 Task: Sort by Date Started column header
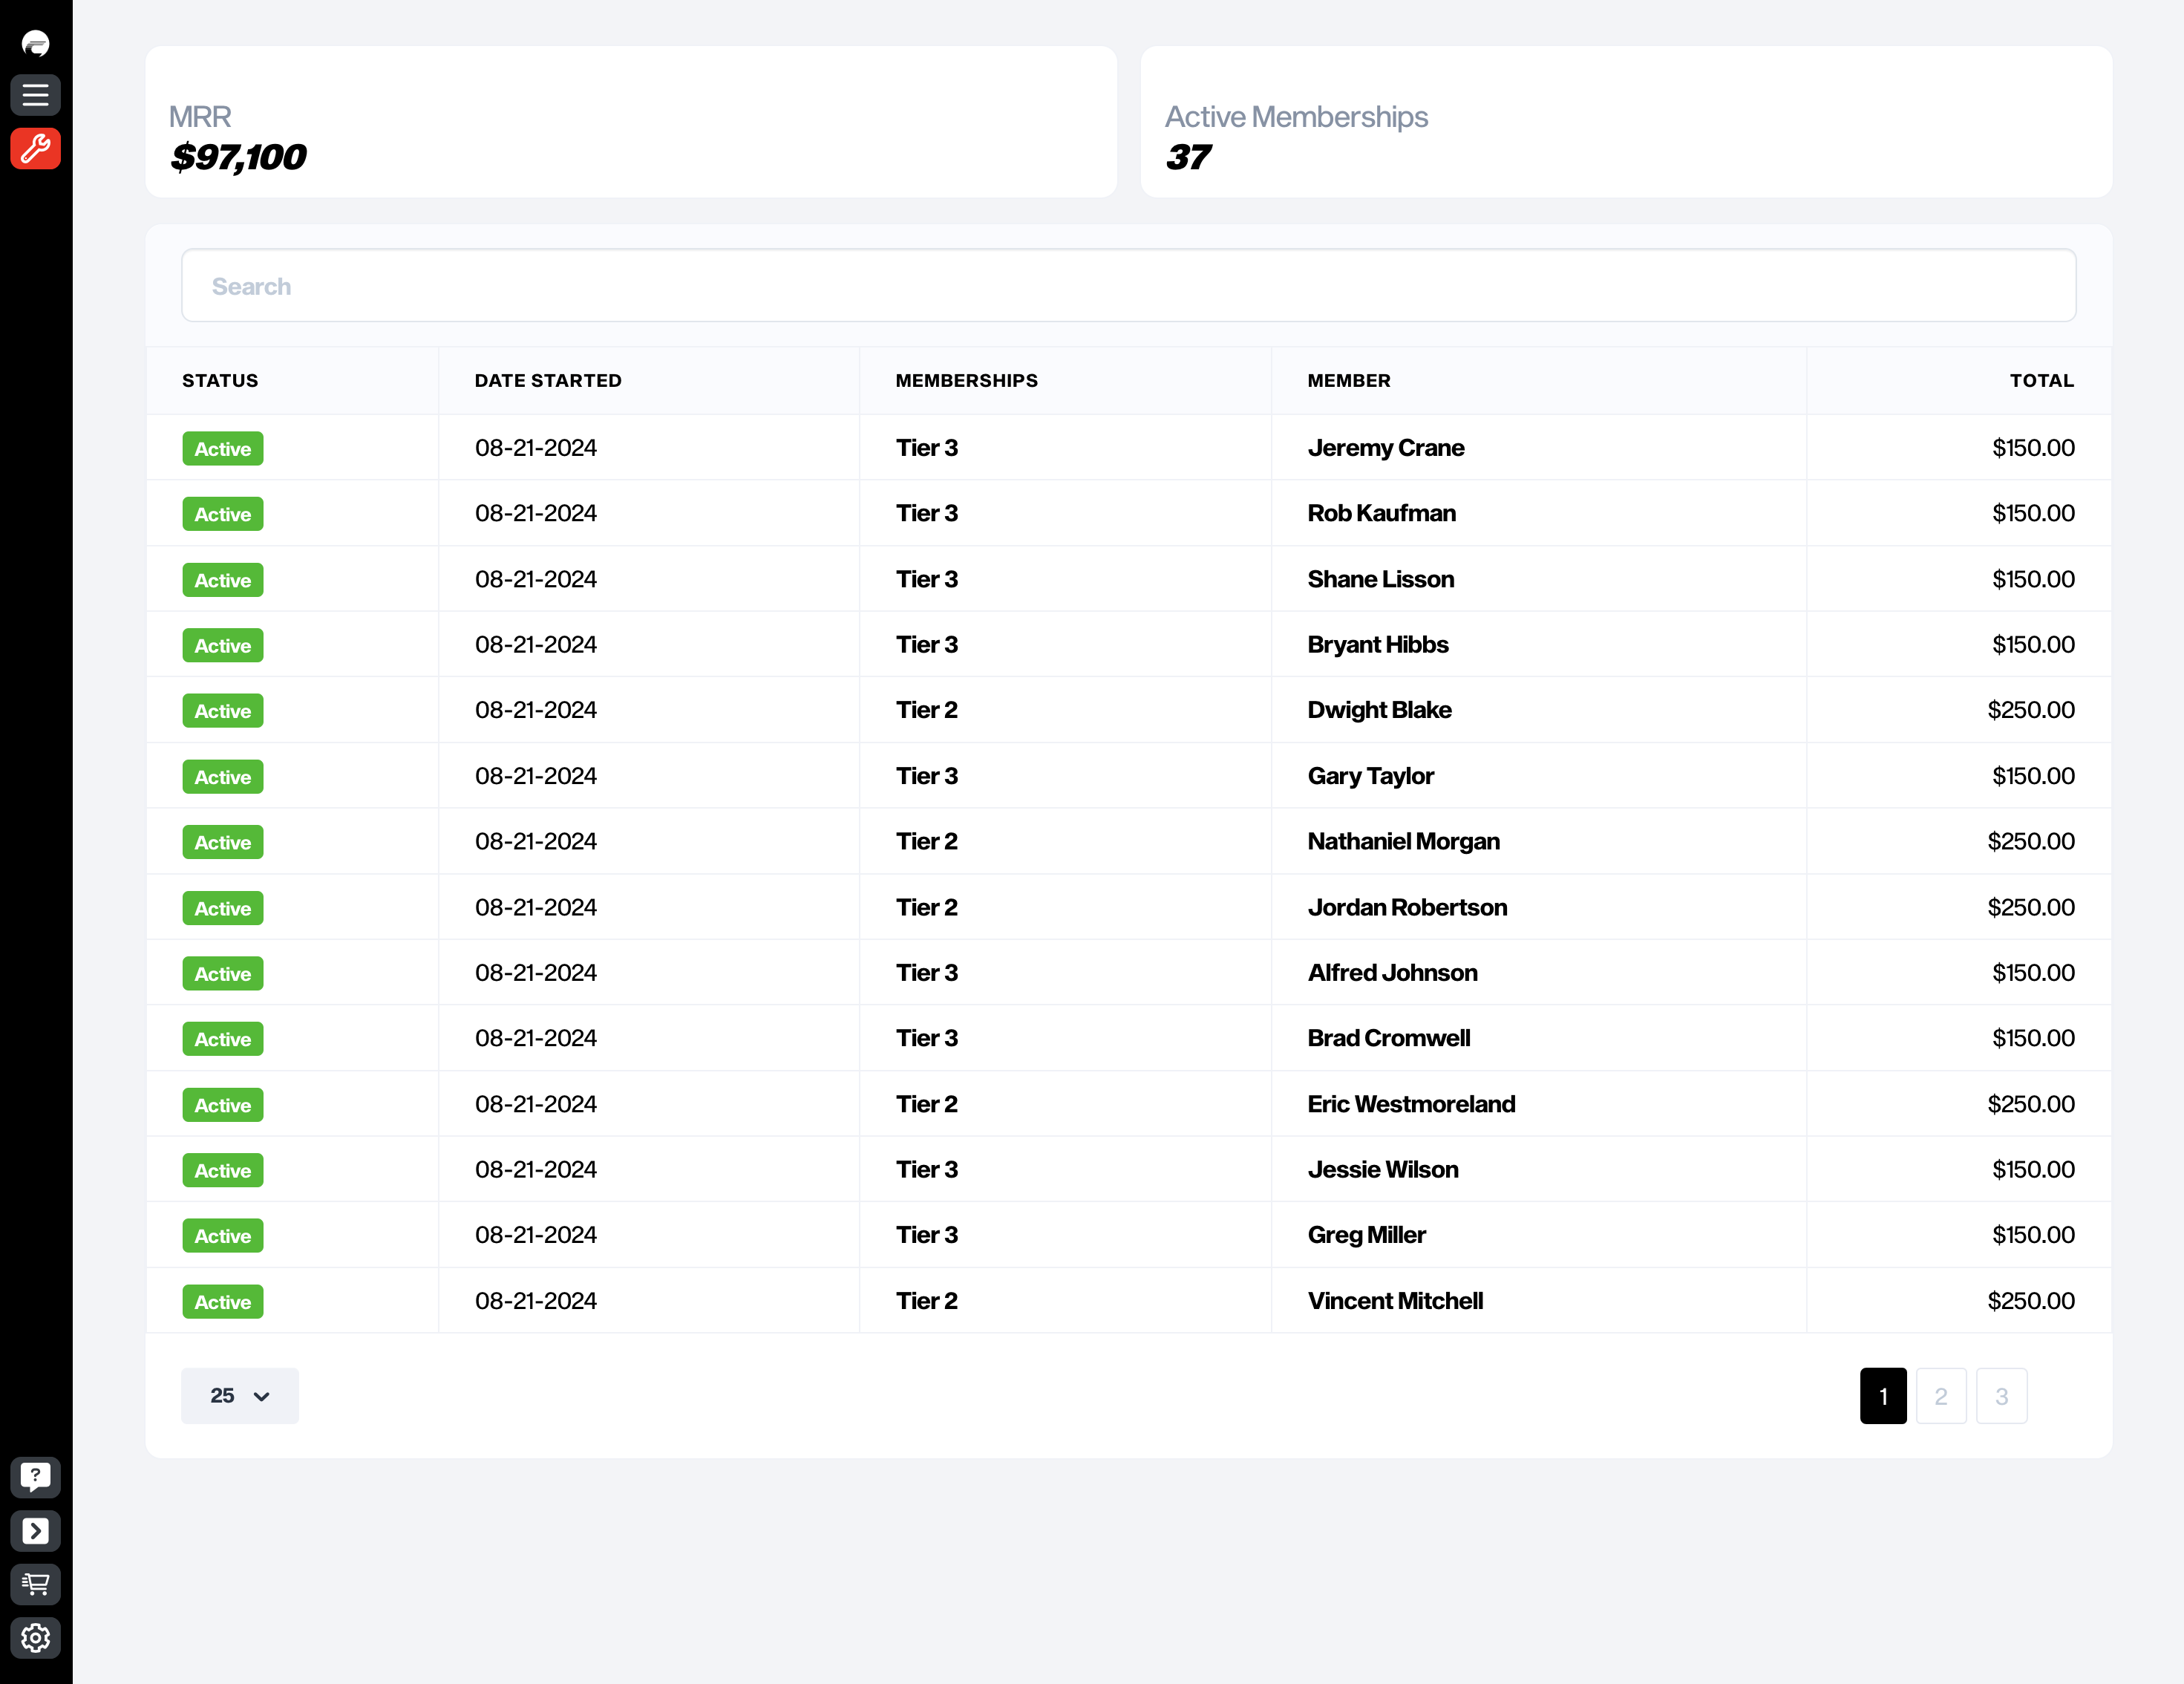tap(547, 380)
